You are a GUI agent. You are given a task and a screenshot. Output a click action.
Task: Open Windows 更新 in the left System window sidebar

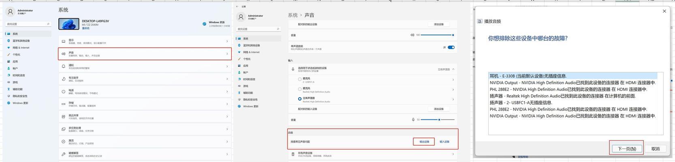20,103
